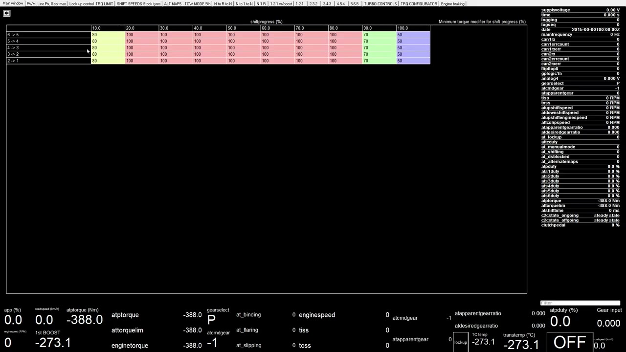Select the at_manualmode row in the sidebar
The height and width of the screenshot is (352, 626).
[x=580, y=147]
